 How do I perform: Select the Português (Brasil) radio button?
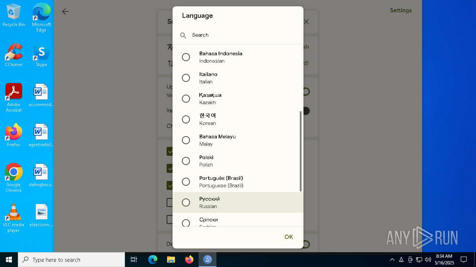pyautogui.click(x=186, y=182)
